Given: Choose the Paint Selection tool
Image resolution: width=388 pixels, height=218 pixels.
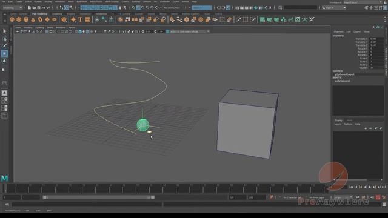Looking at the screenshot, I should [4, 46].
